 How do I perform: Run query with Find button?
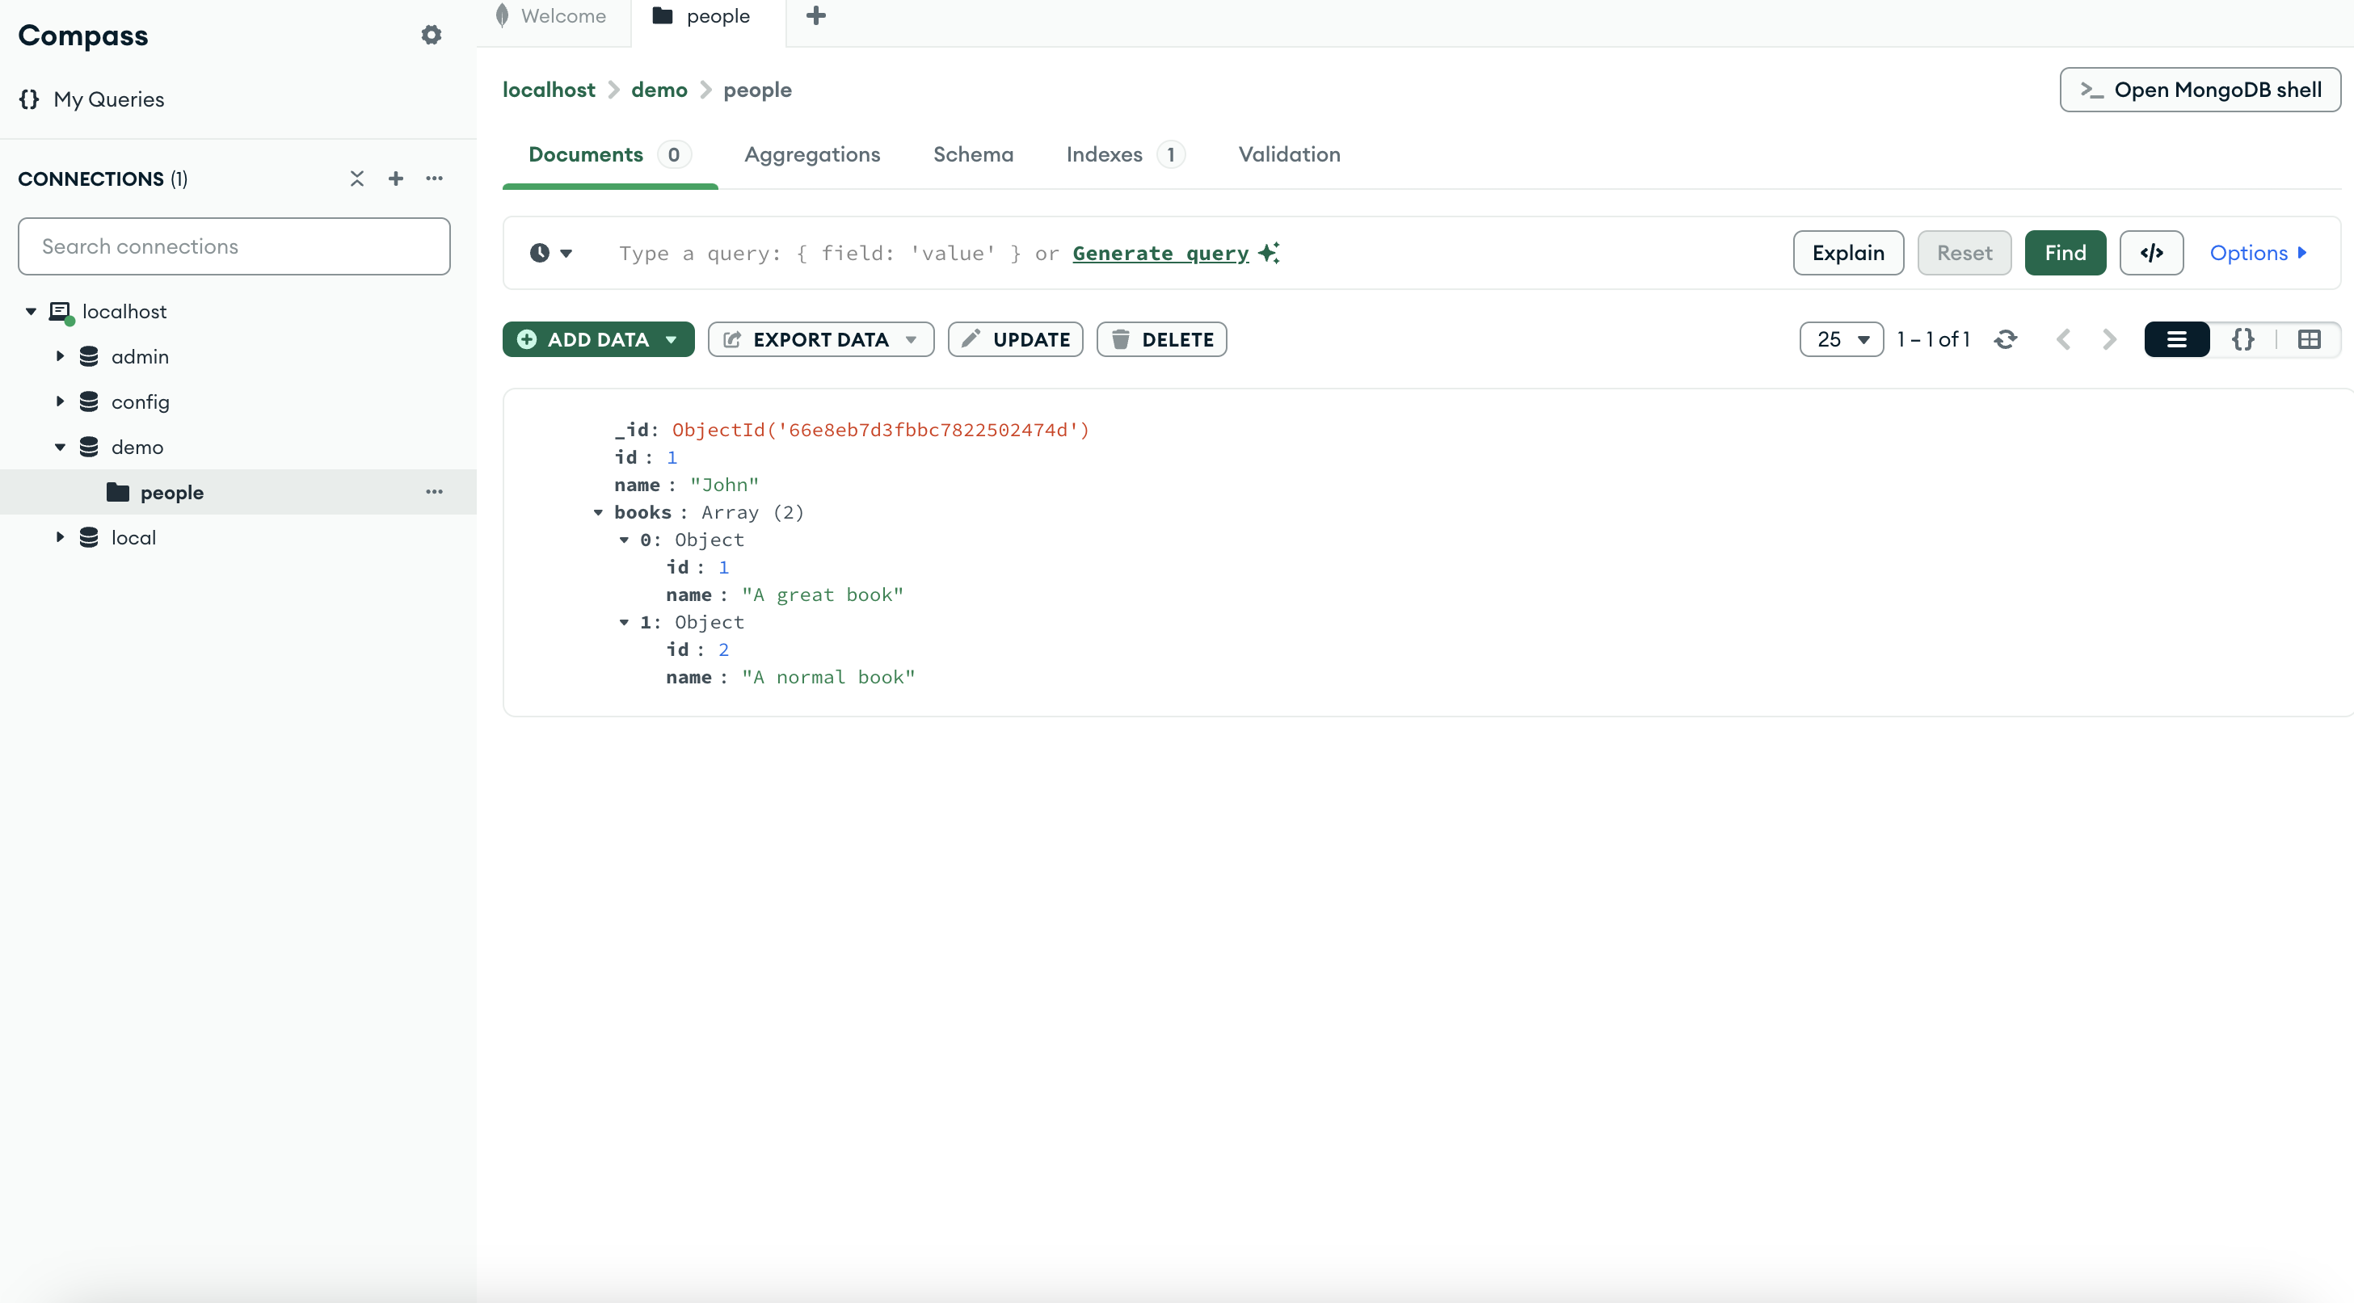point(2066,253)
